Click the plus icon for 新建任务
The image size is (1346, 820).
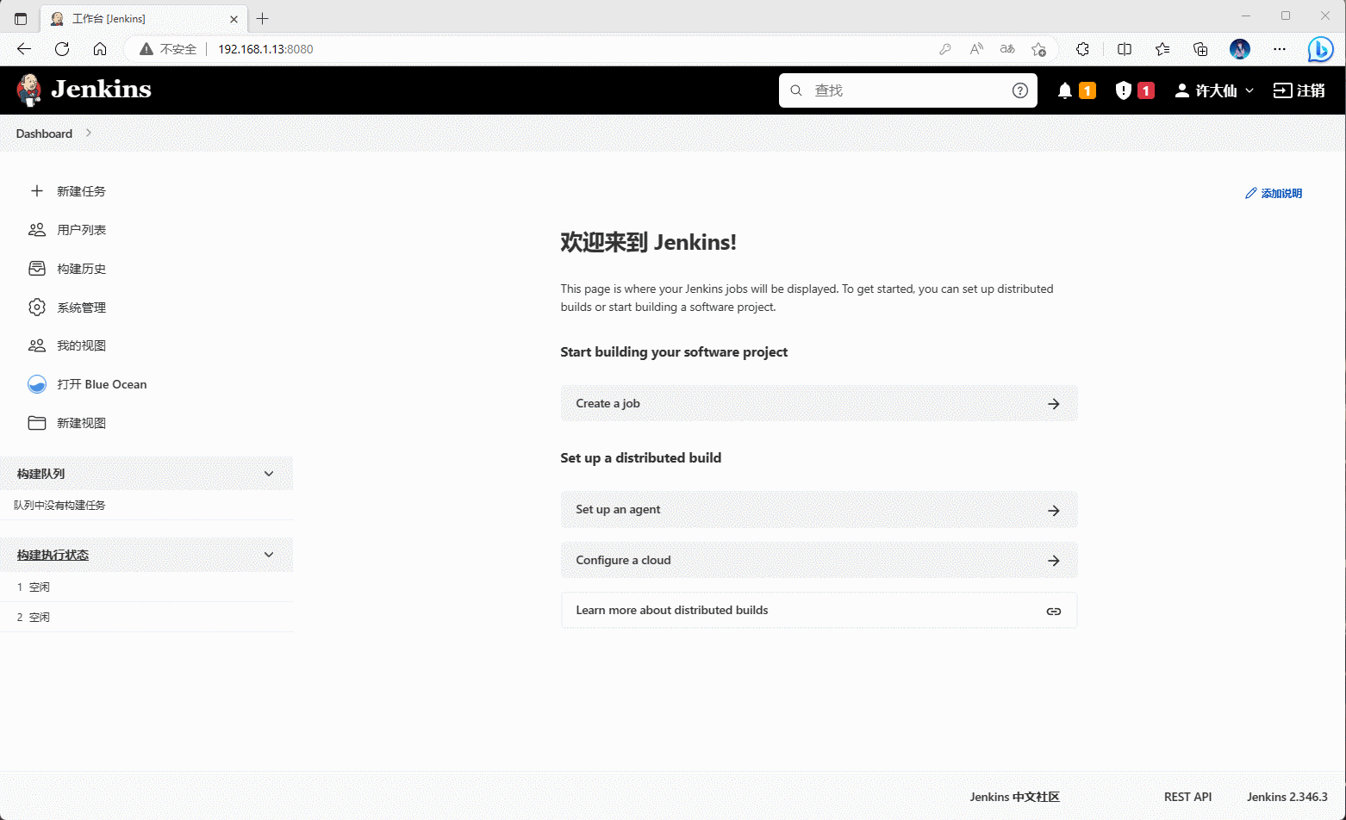[x=37, y=191]
